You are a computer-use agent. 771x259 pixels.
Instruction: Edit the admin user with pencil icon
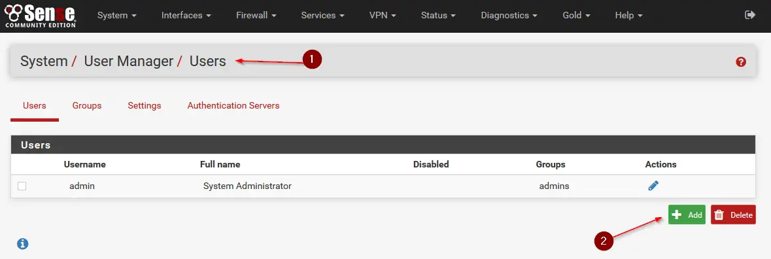click(x=653, y=186)
